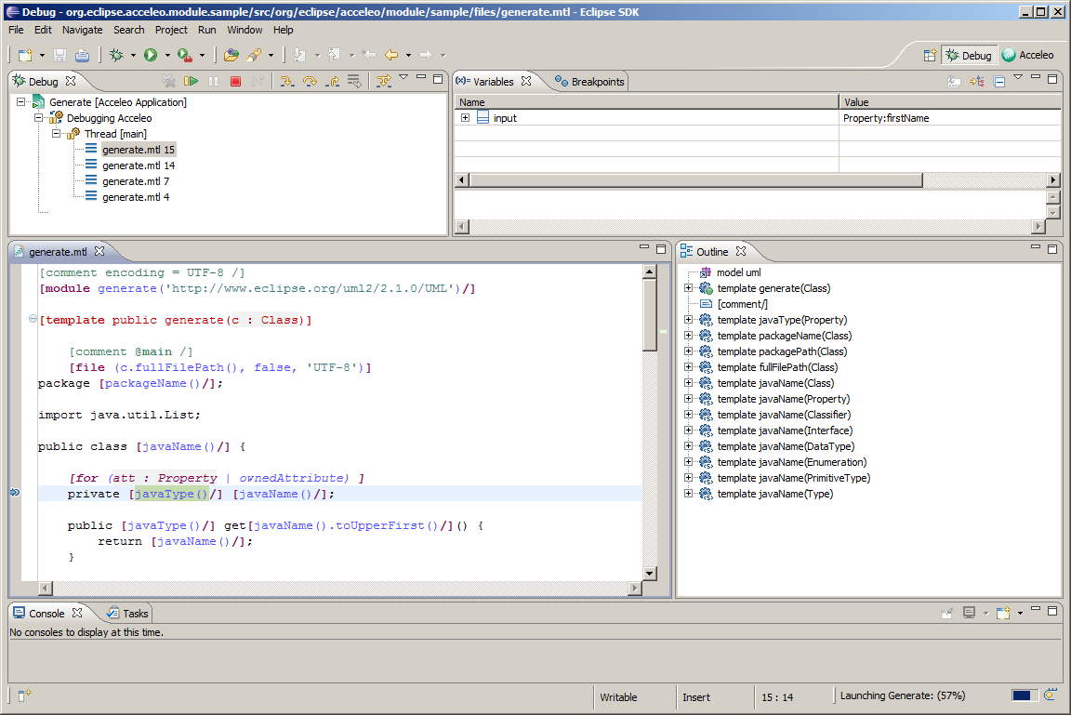
Task: Click Variables table horizontal scrollbar right arrow
Action: [x=1053, y=179]
